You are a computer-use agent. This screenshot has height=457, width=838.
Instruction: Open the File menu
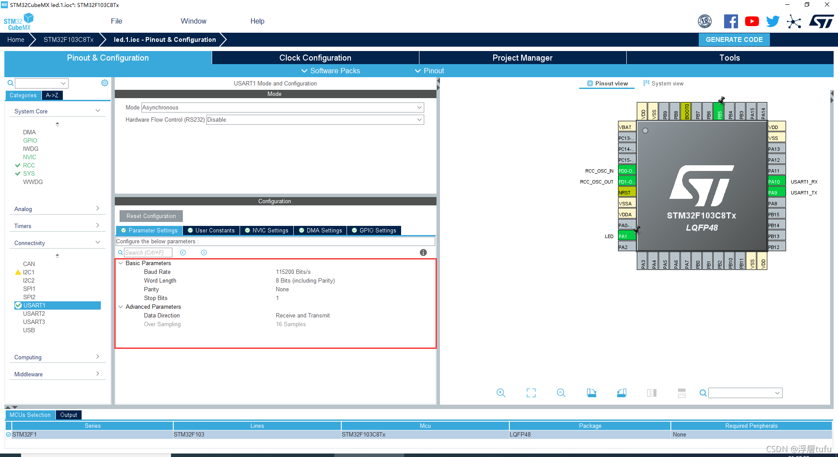click(117, 21)
